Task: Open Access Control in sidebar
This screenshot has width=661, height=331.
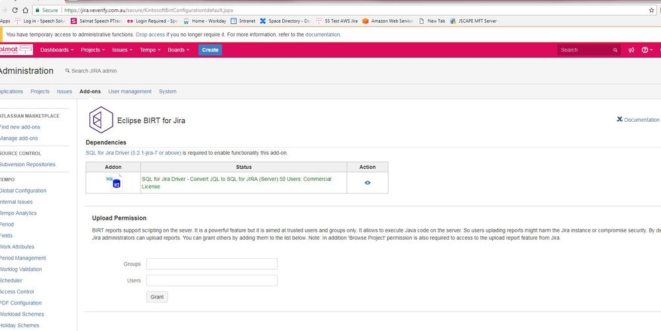Action: point(17,291)
